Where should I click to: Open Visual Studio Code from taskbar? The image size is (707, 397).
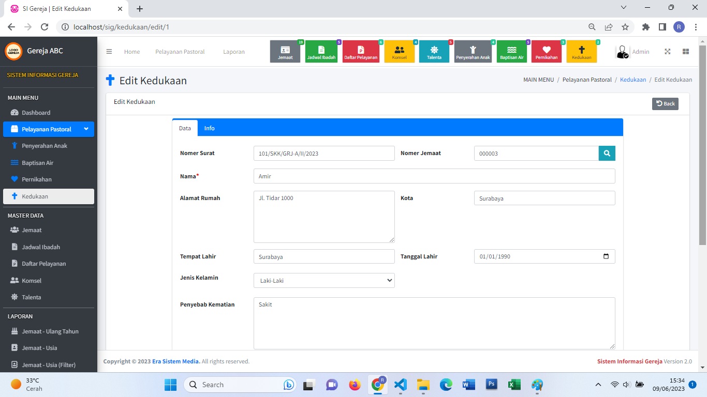(400, 385)
